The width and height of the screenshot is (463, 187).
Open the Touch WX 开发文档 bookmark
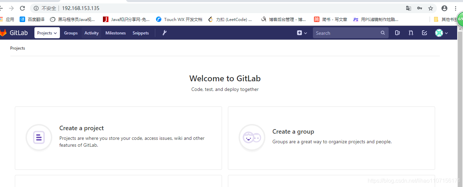pos(179,20)
